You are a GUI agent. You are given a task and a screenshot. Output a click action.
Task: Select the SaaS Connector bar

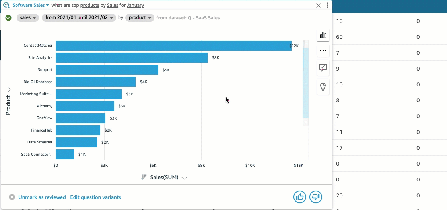click(x=65, y=154)
